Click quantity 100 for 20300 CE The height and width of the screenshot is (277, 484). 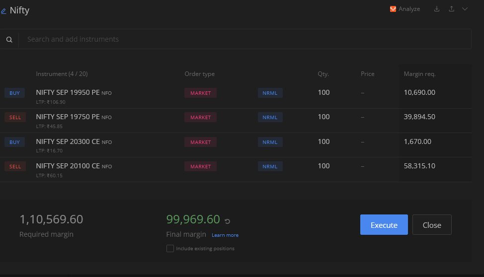pyautogui.click(x=323, y=141)
